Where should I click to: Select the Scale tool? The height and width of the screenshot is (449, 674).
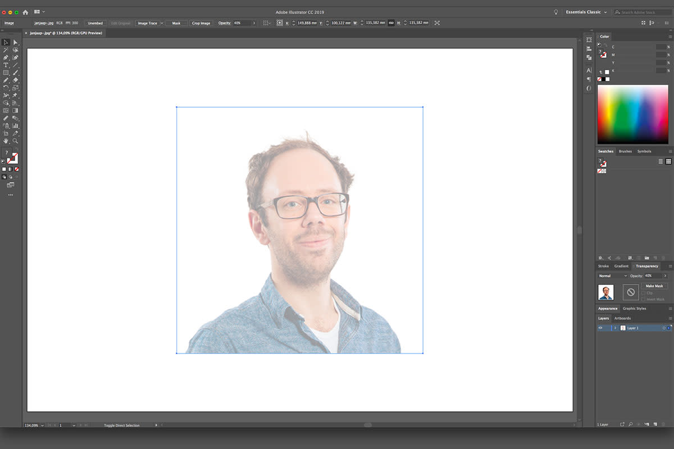click(x=16, y=88)
